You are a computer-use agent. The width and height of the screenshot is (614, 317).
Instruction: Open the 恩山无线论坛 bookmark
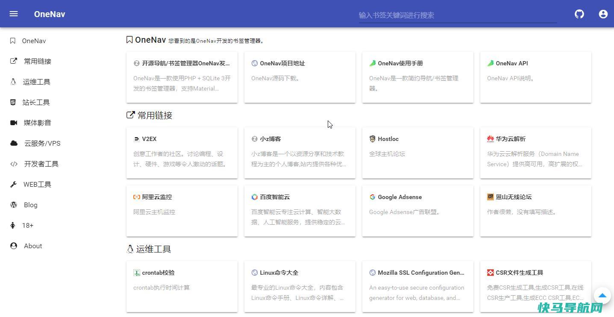pyautogui.click(x=536, y=211)
